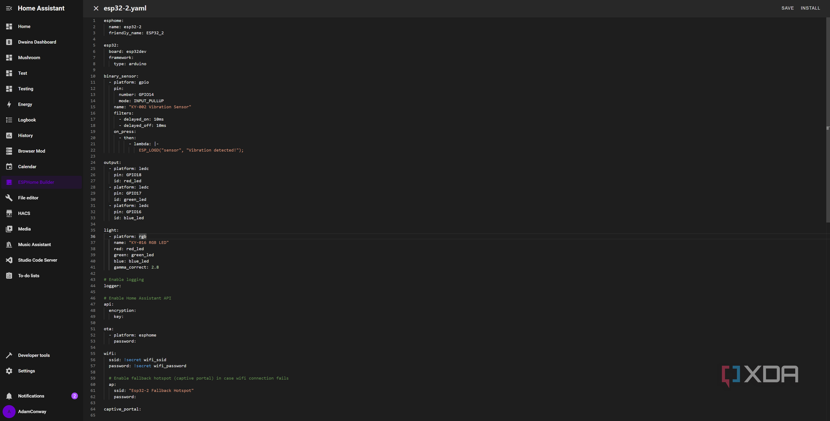This screenshot has height=421, width=830.
Task: Open the Calendar icon in sidebar
Action: pos(9,166)
